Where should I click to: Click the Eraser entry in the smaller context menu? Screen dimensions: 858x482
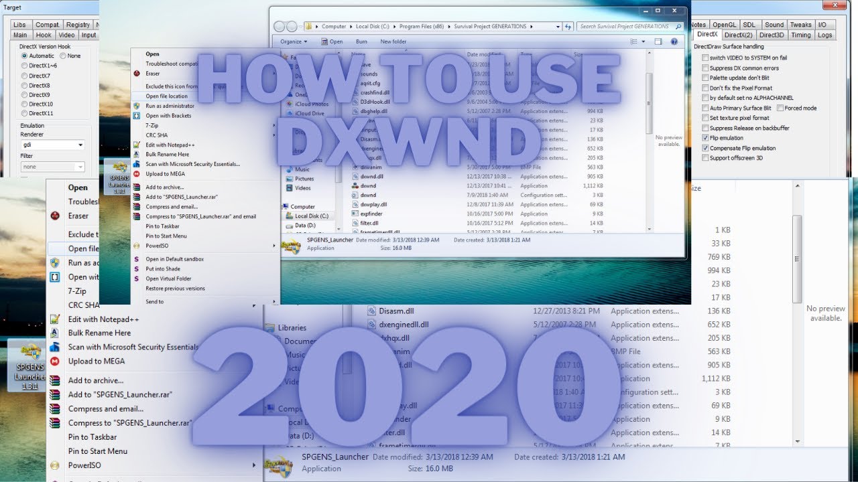coord(154,74)
